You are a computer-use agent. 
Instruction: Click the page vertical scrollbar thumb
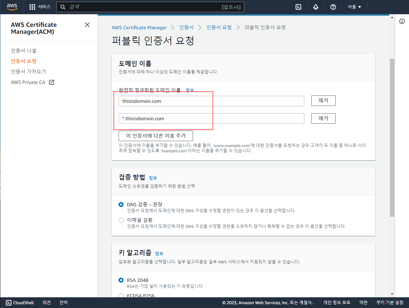click(392, 138)
